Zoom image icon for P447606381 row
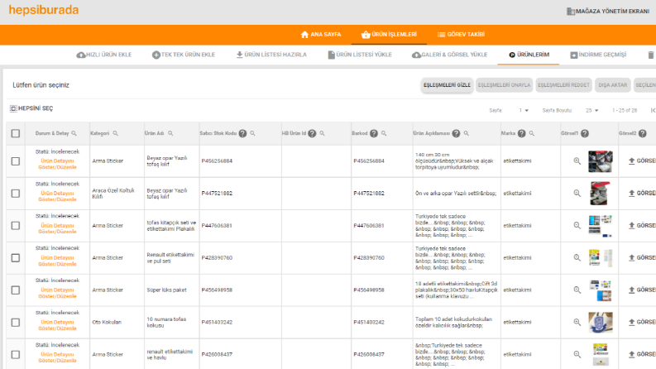The width and height of the screenshot is (656, 369). (577, 226)
